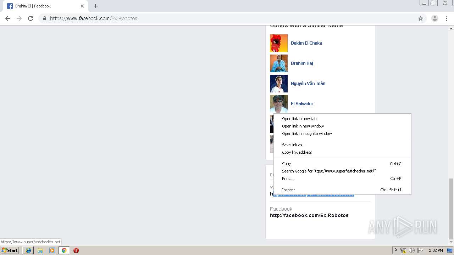This screenshot has width=454, height=255.
Task: Open Bekim El Cheka's profile picture
Action: pos(279,43)
